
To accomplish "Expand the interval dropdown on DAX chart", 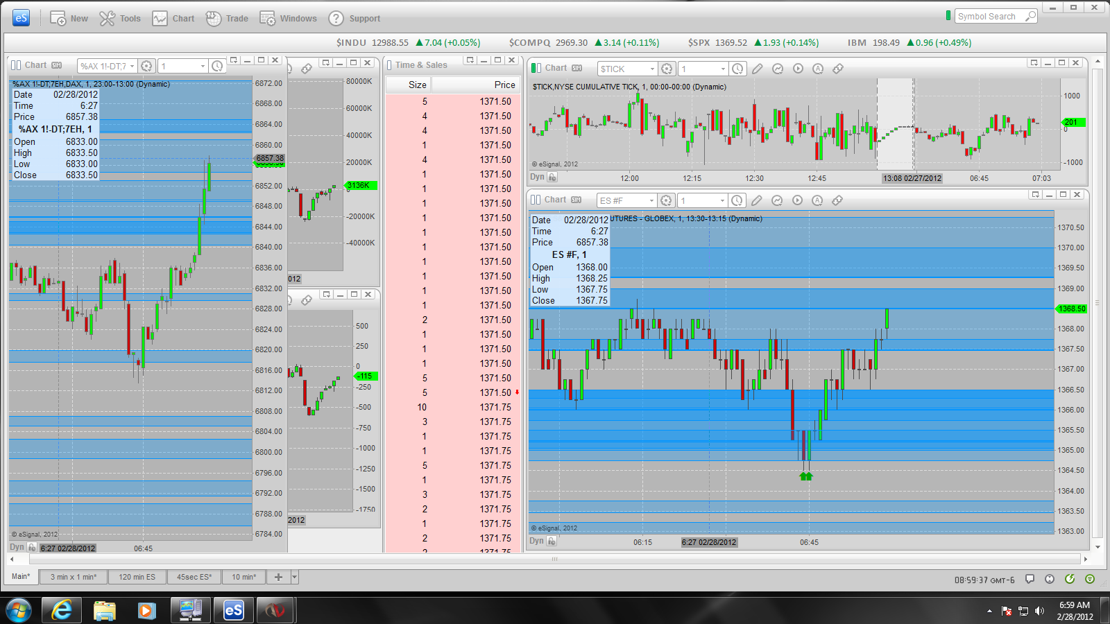I will [x=203, y=67].
